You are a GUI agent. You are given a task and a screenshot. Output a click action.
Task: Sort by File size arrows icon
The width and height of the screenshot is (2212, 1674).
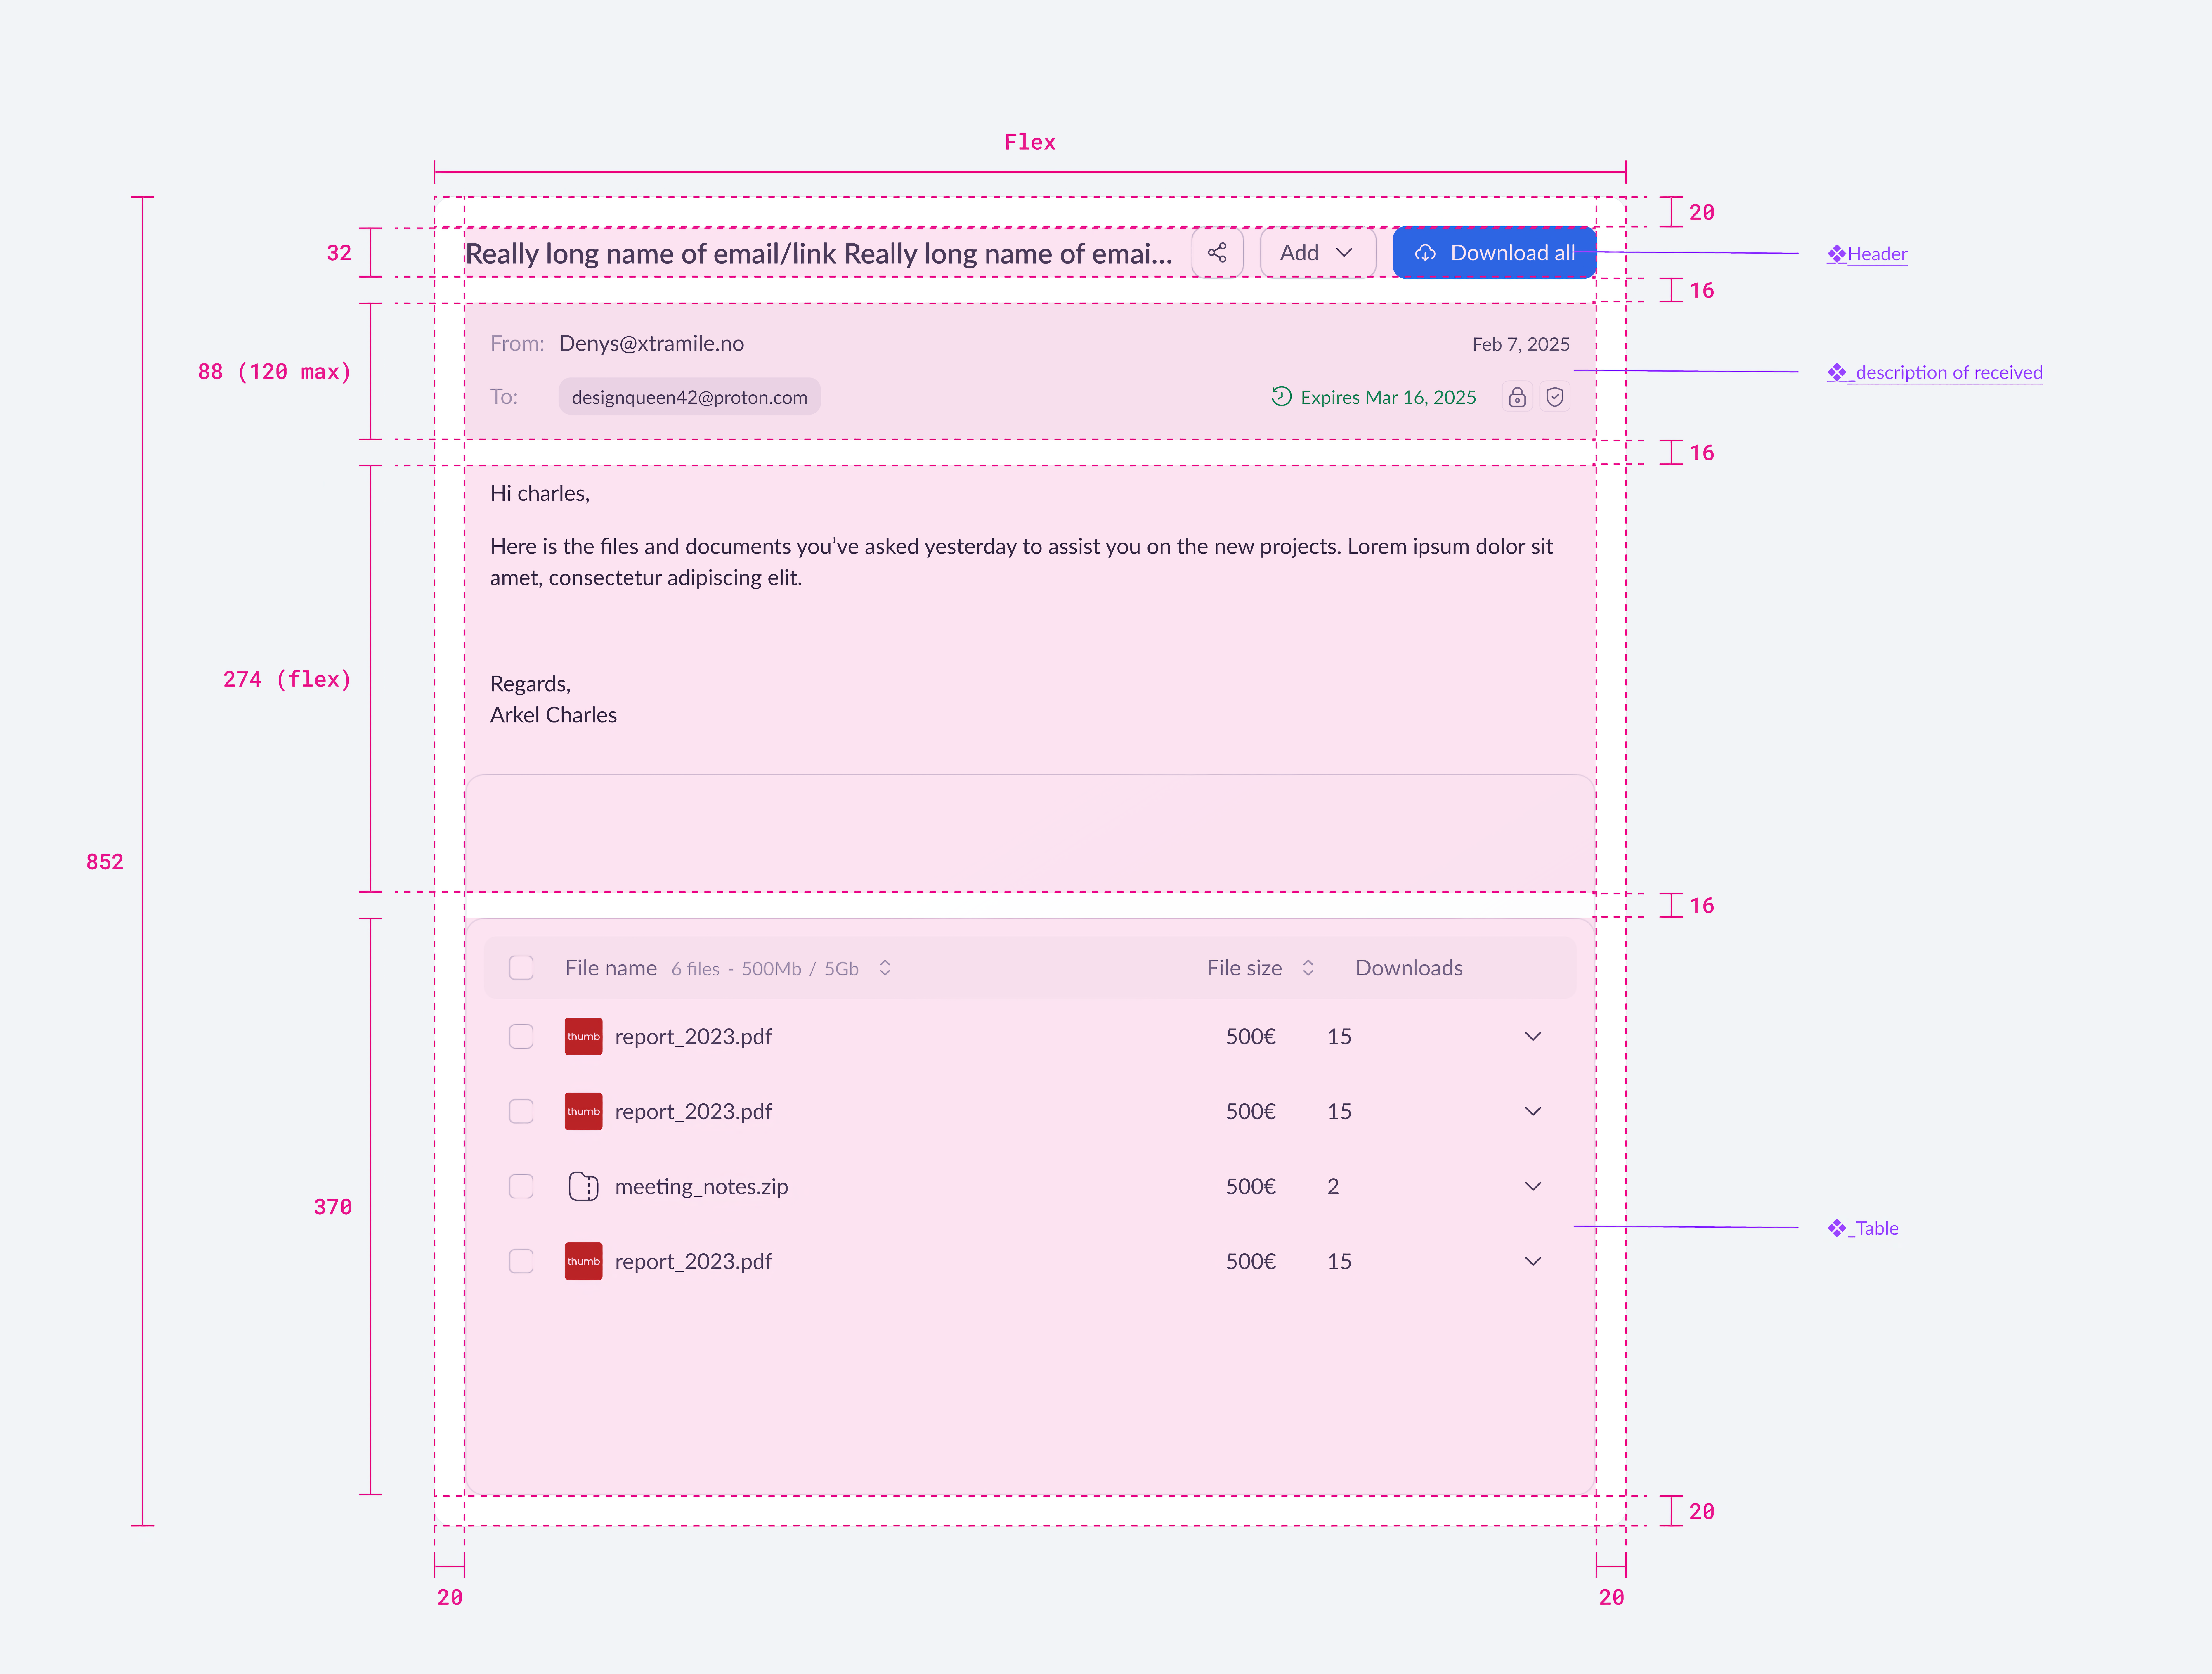(x=1308, y=968)
